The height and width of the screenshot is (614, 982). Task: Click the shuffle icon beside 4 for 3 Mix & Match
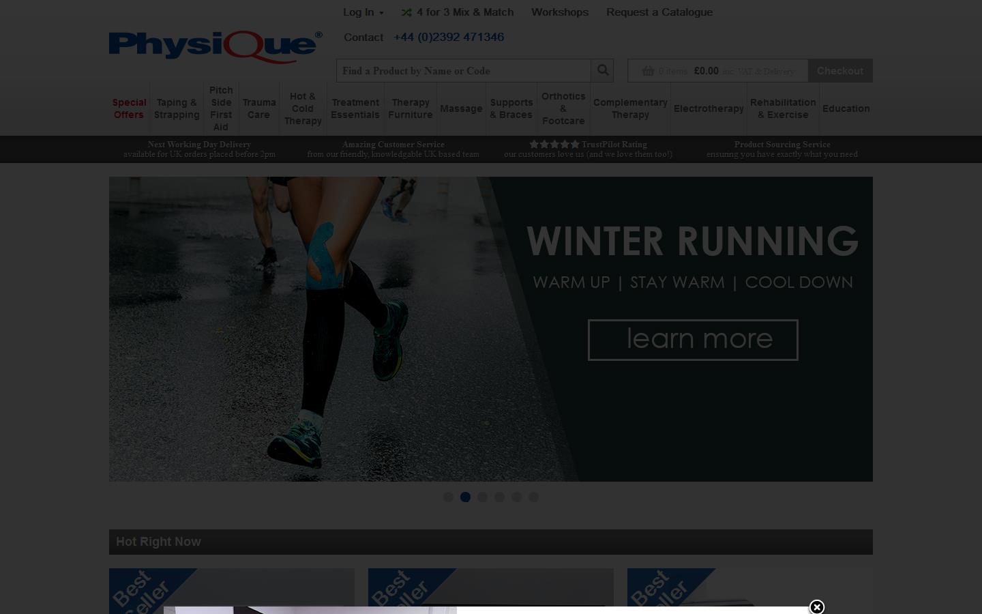tap(406, 12)
